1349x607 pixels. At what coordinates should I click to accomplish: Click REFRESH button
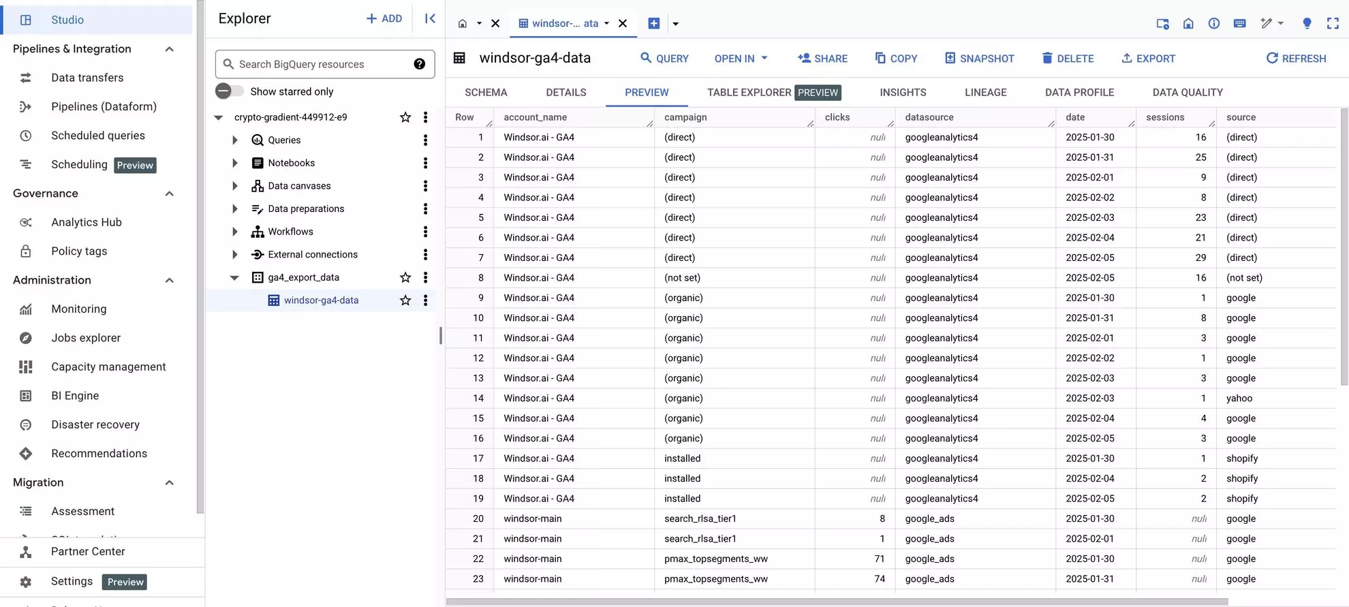[1296, 59]
